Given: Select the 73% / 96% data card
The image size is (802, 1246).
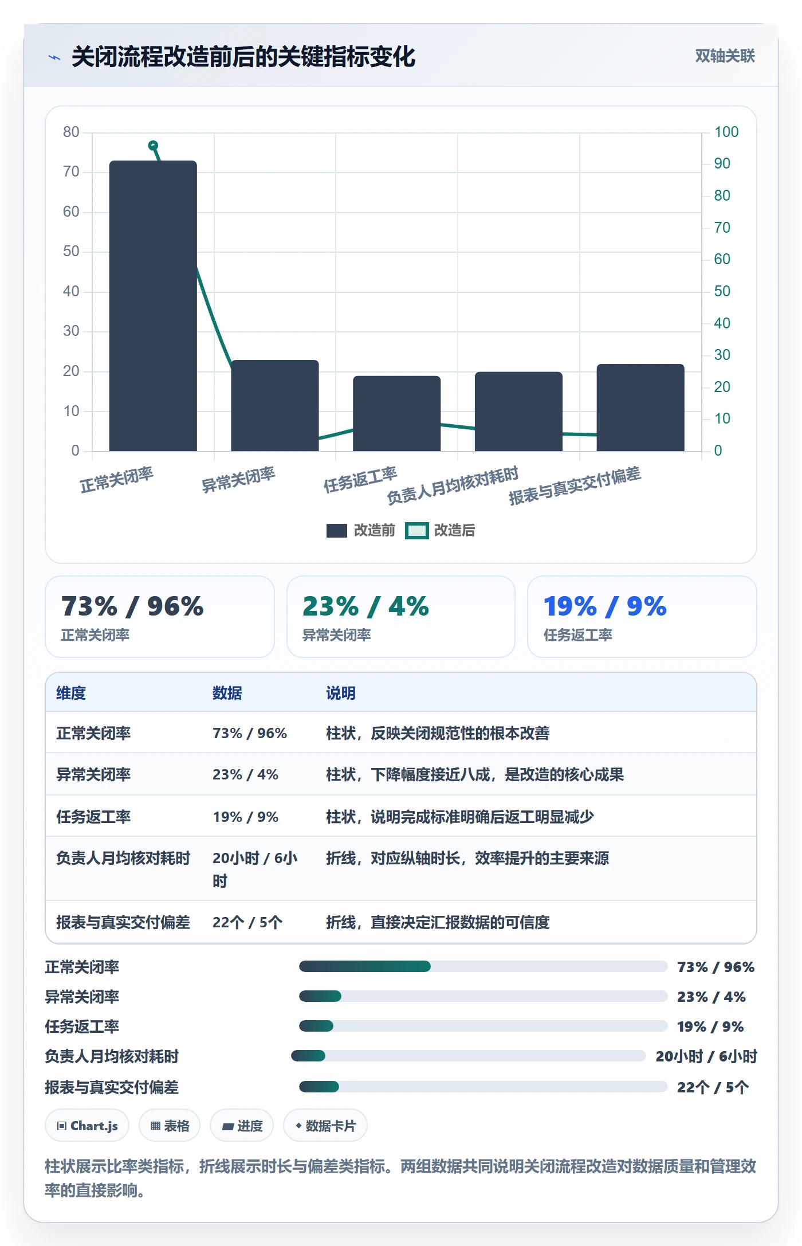Looking at the screenshot, I should coord(160,617).
